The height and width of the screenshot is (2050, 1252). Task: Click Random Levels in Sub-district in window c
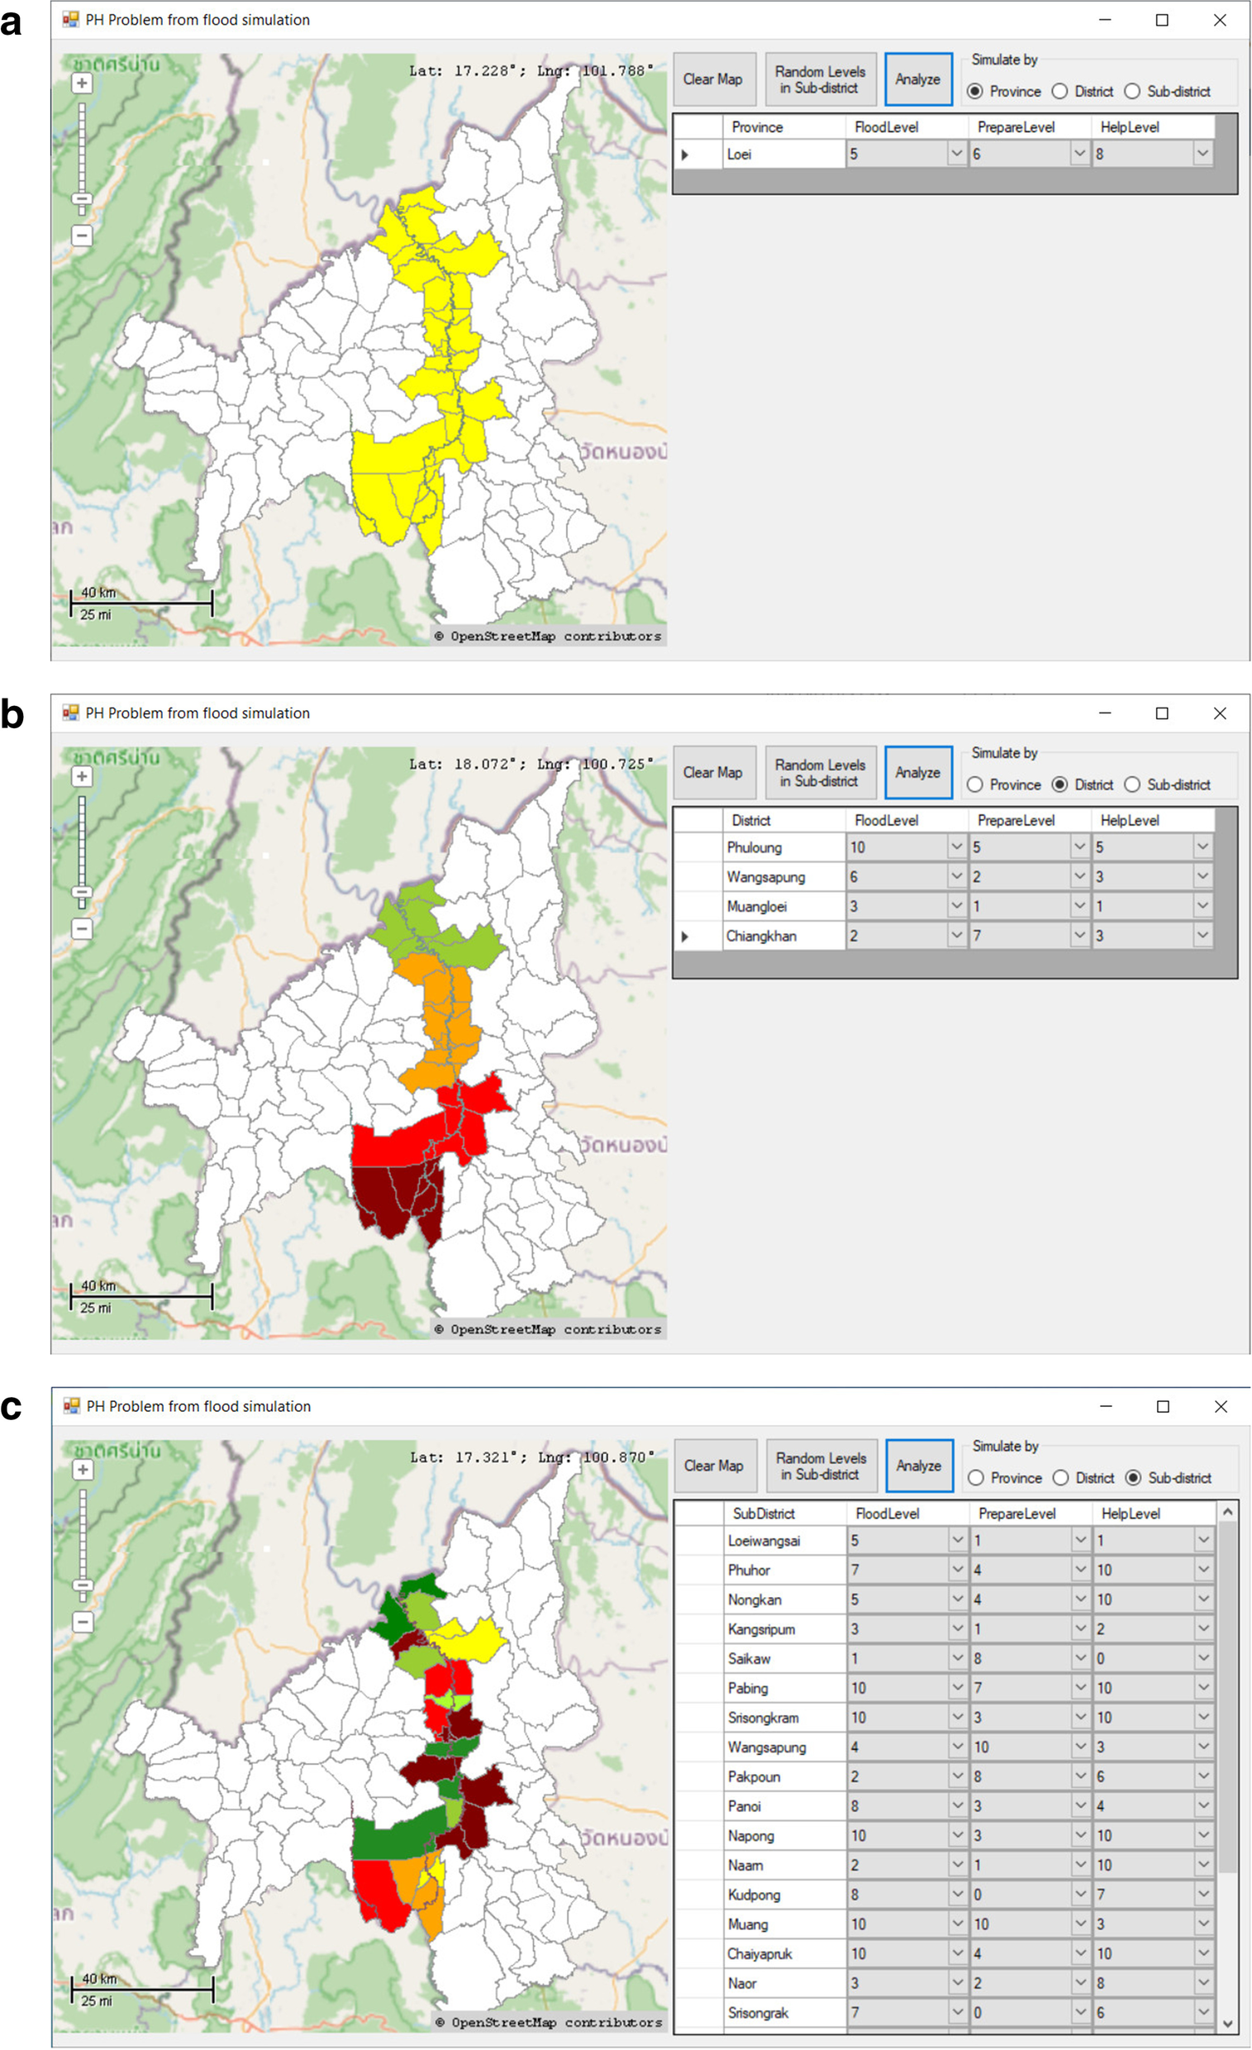821,1465
